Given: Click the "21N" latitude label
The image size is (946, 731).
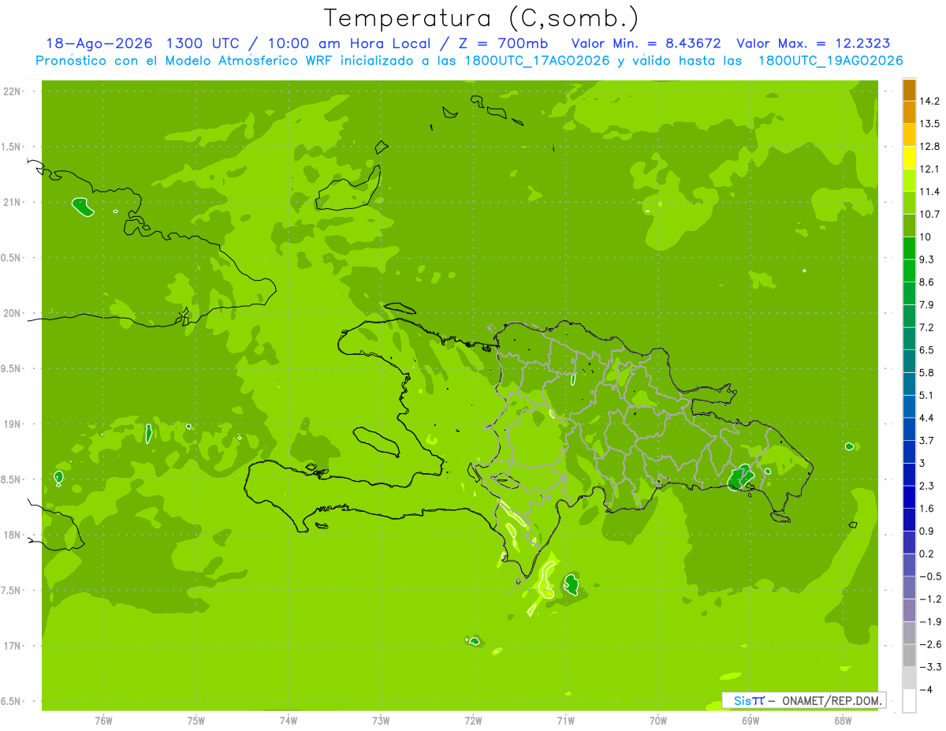Looking at the screenshot, I should (13, 203).
